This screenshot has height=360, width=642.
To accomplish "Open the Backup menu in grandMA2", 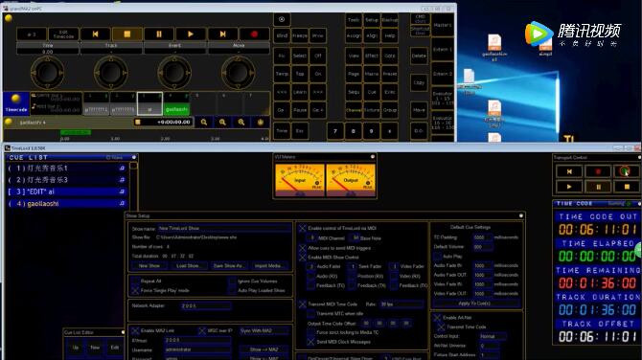I will 389,20.
